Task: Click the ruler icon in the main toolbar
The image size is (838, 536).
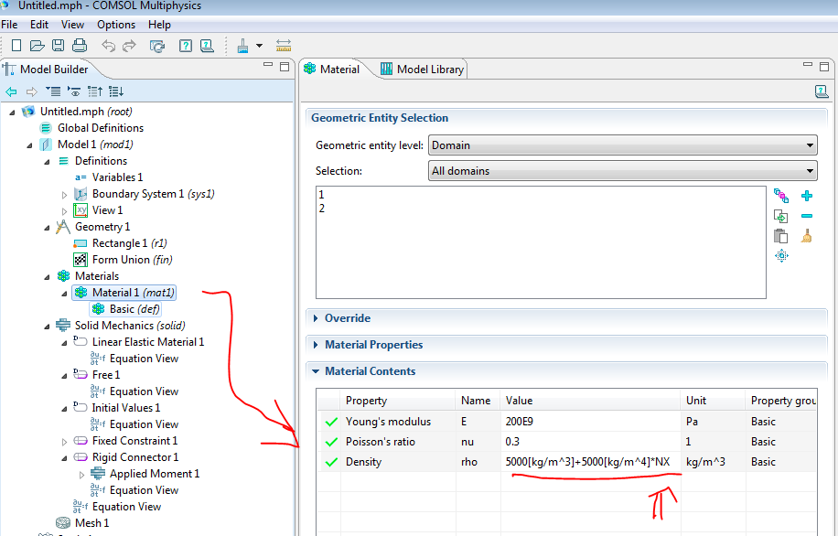Action: pos(284,46)
